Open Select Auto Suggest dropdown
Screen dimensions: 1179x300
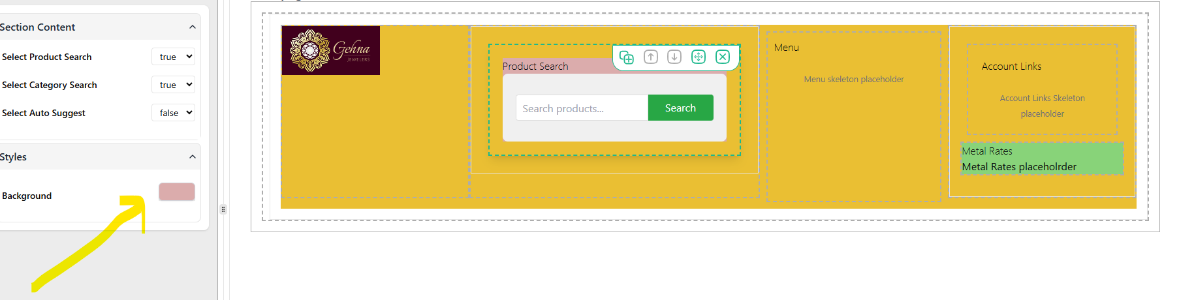pyautogui.click(x=174, y=113)
